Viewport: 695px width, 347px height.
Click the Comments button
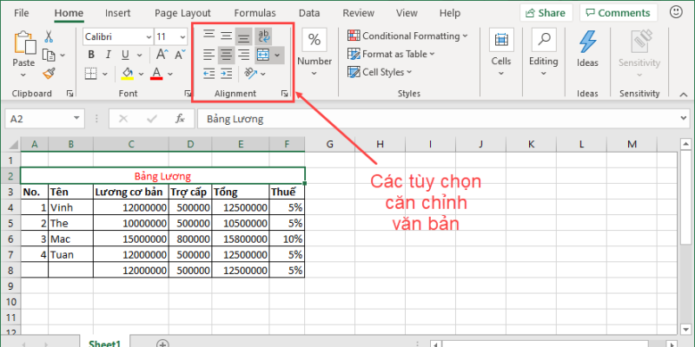618,13
